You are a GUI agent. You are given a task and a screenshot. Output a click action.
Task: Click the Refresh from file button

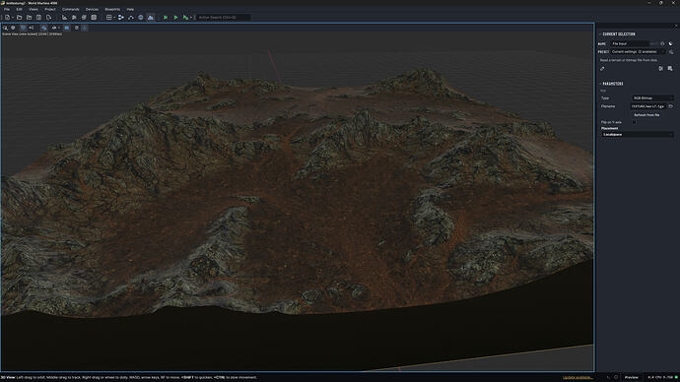point(646,115)
